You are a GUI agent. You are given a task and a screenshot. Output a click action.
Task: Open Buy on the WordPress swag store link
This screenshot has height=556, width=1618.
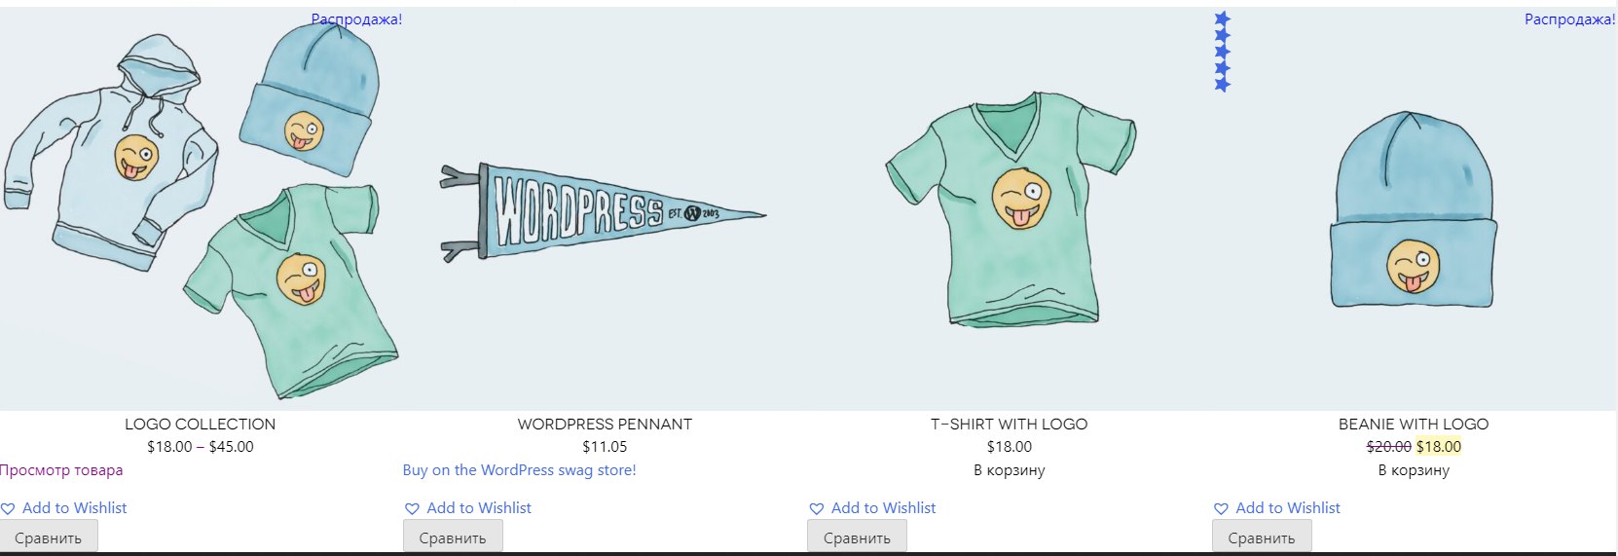coord(519,470)
